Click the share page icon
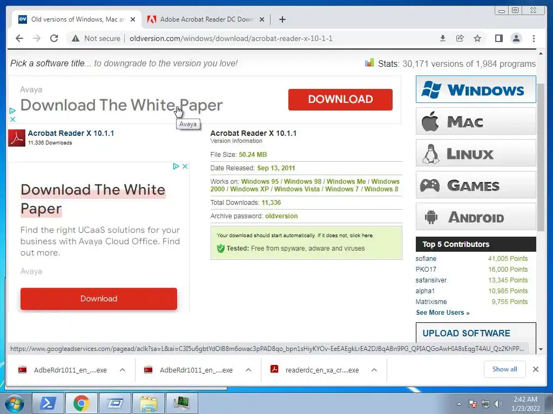553x414 pixels. [460, 38]
